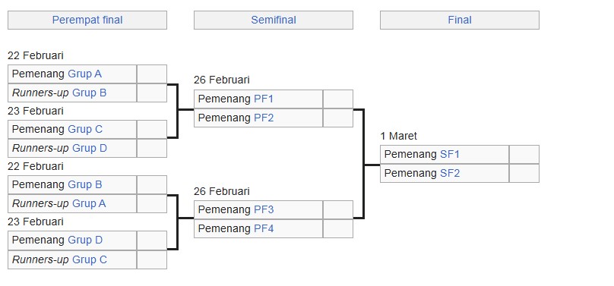This screenshot has height=286, width=614.
Task: Click Grup A link beside third Runners-up
Action: coord(89,203)
